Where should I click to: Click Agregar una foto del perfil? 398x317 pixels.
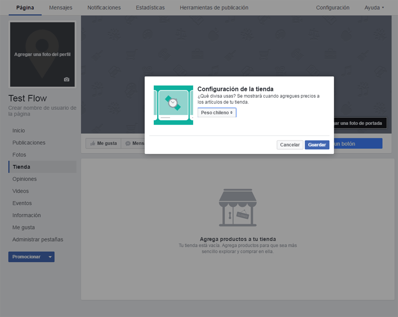click(42, 54)
